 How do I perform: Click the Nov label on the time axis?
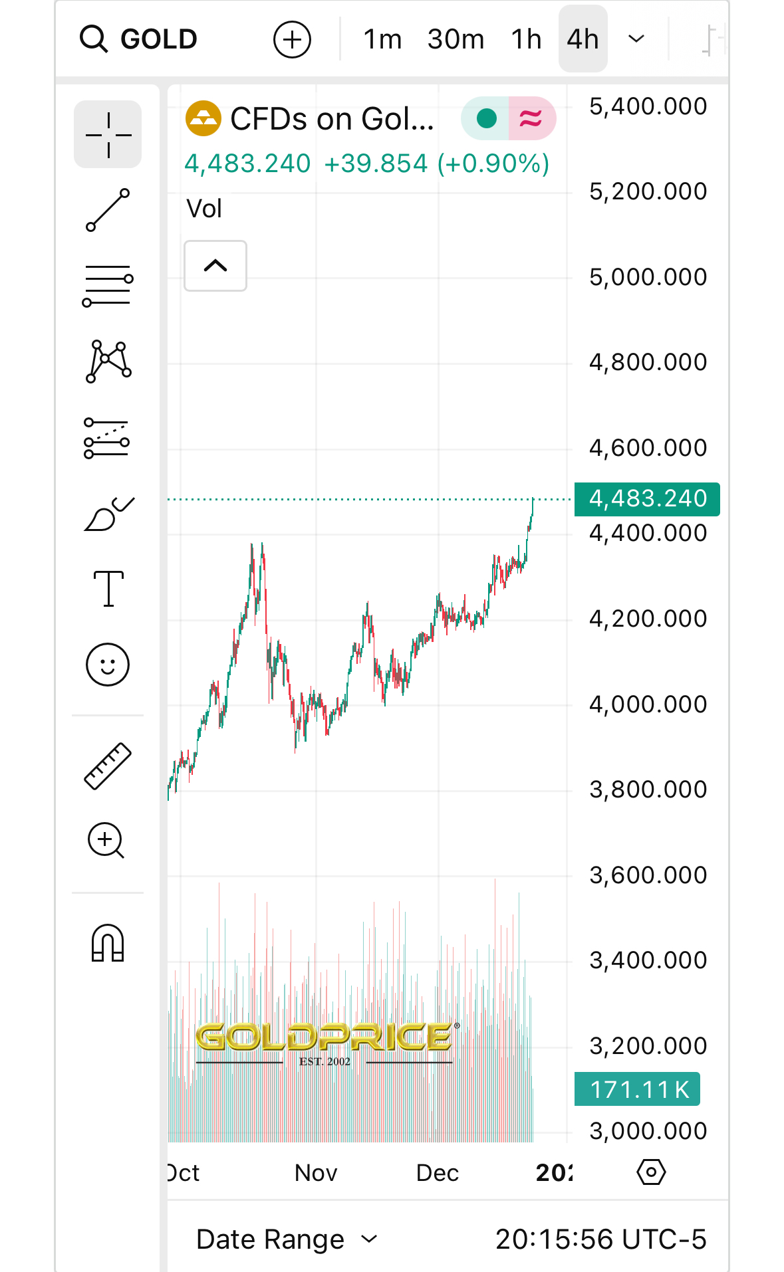tap(316, 1173)
